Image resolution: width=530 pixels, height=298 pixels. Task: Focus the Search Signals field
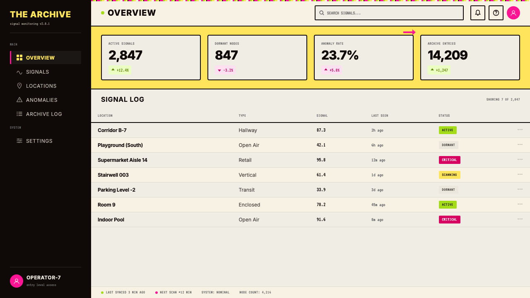click(x=389, y=13)
